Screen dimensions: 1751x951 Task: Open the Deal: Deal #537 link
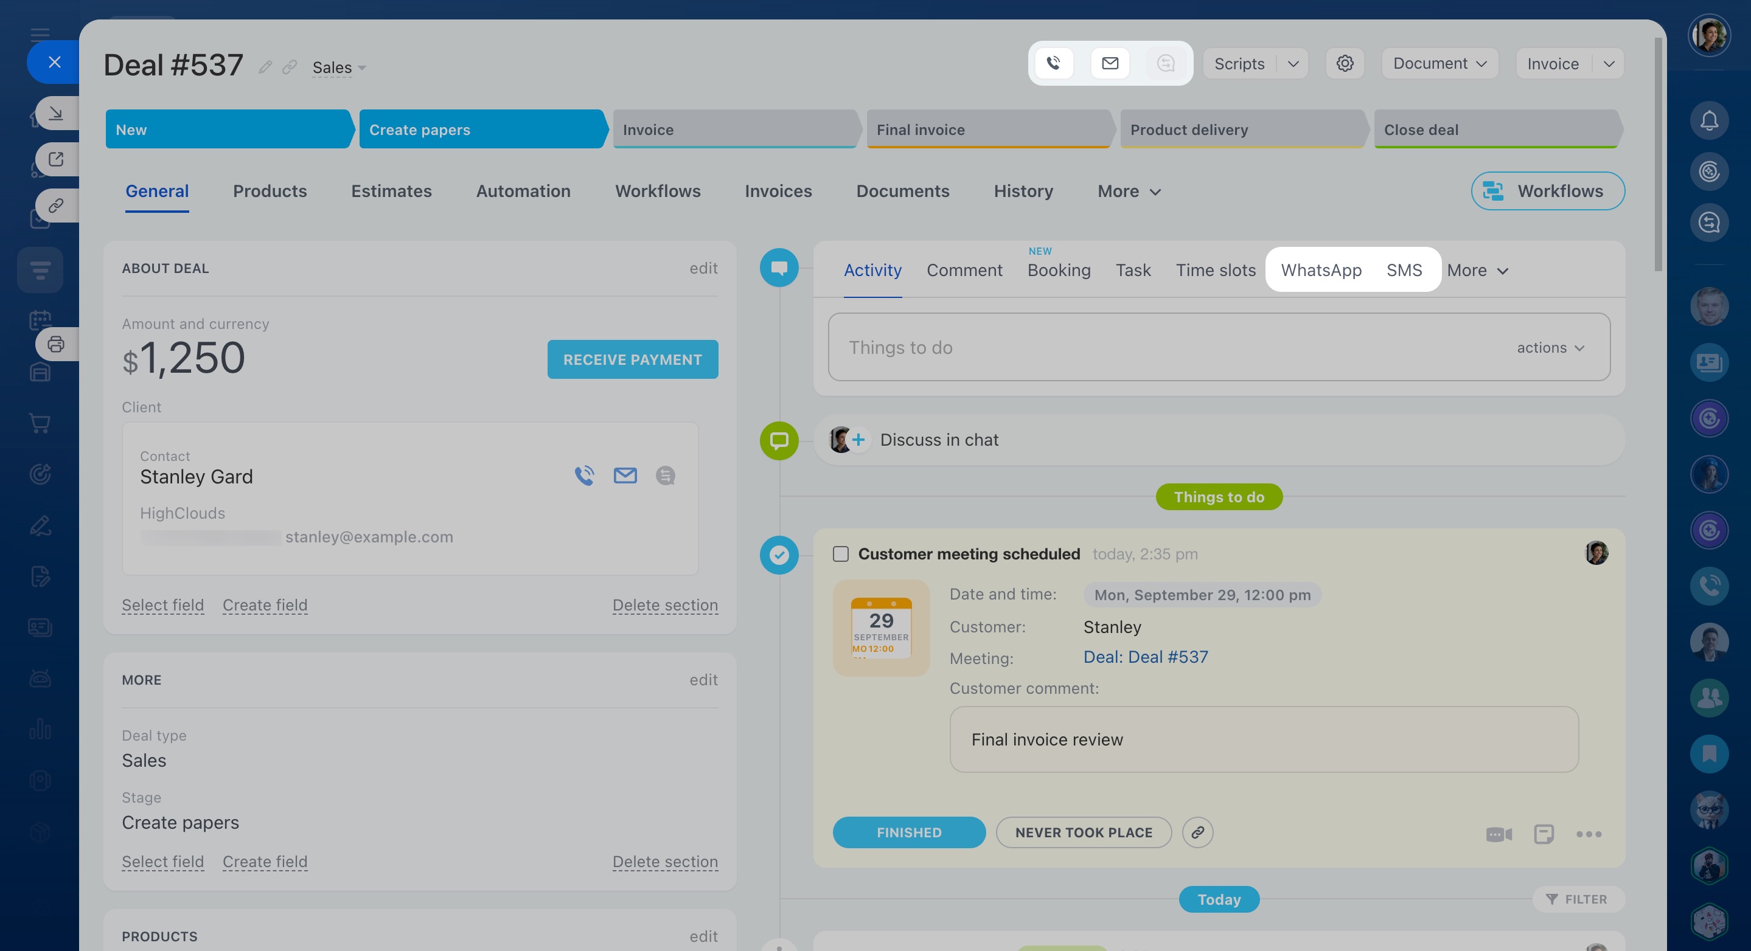tap(1146, 657)
